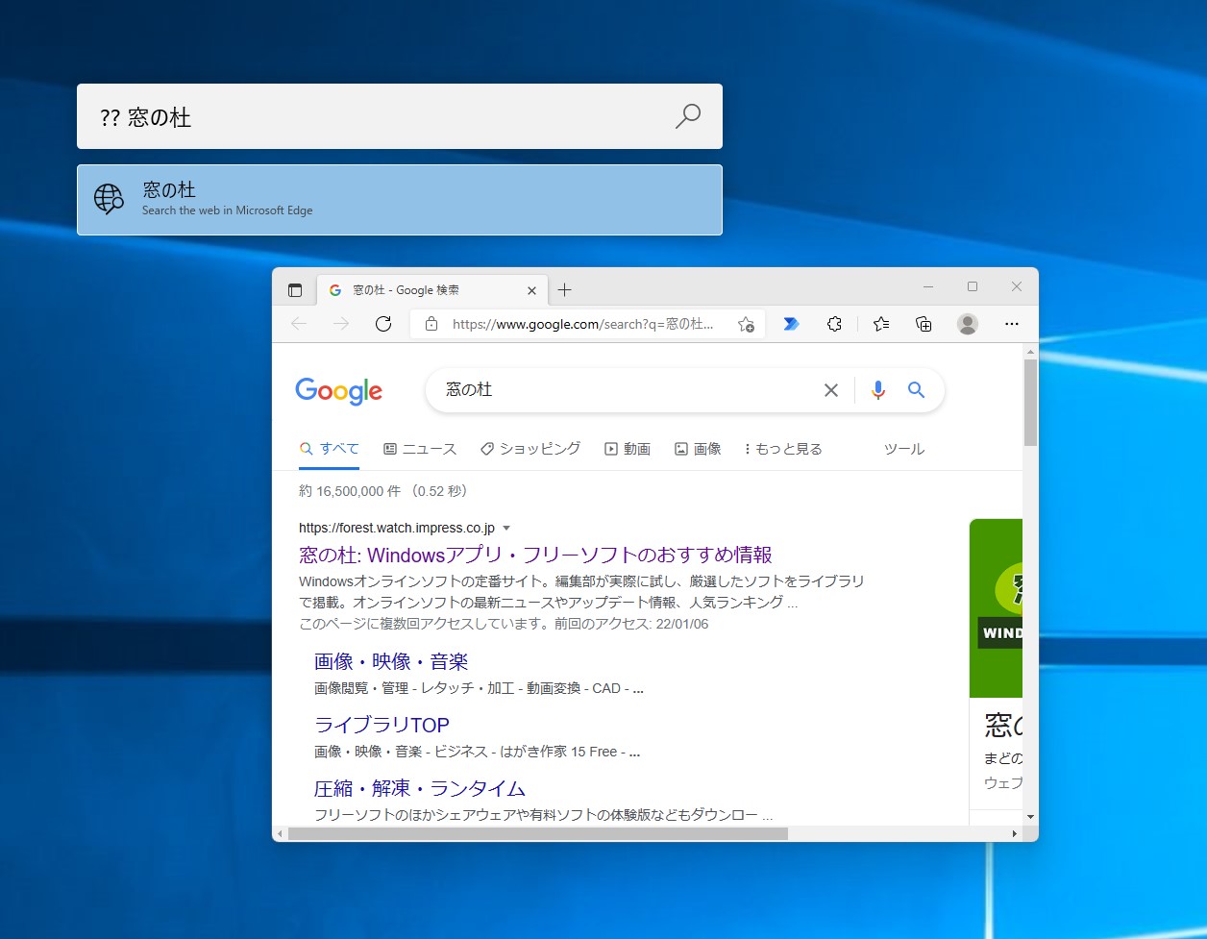Open the Edge tab actions menu icon

pyautogui.click(x=295, y=290)
